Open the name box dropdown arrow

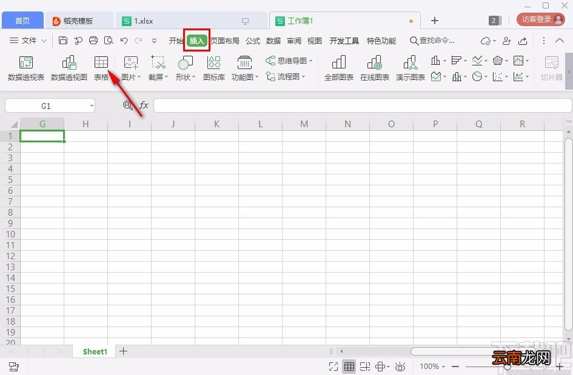tap(92, 106)
